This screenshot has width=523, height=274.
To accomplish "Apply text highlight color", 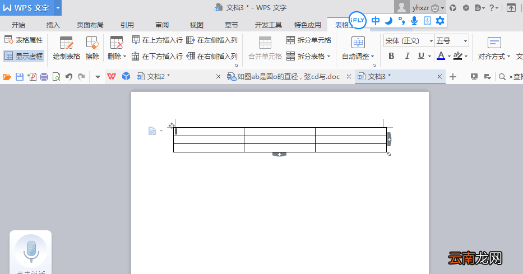I will click(458, 56).
